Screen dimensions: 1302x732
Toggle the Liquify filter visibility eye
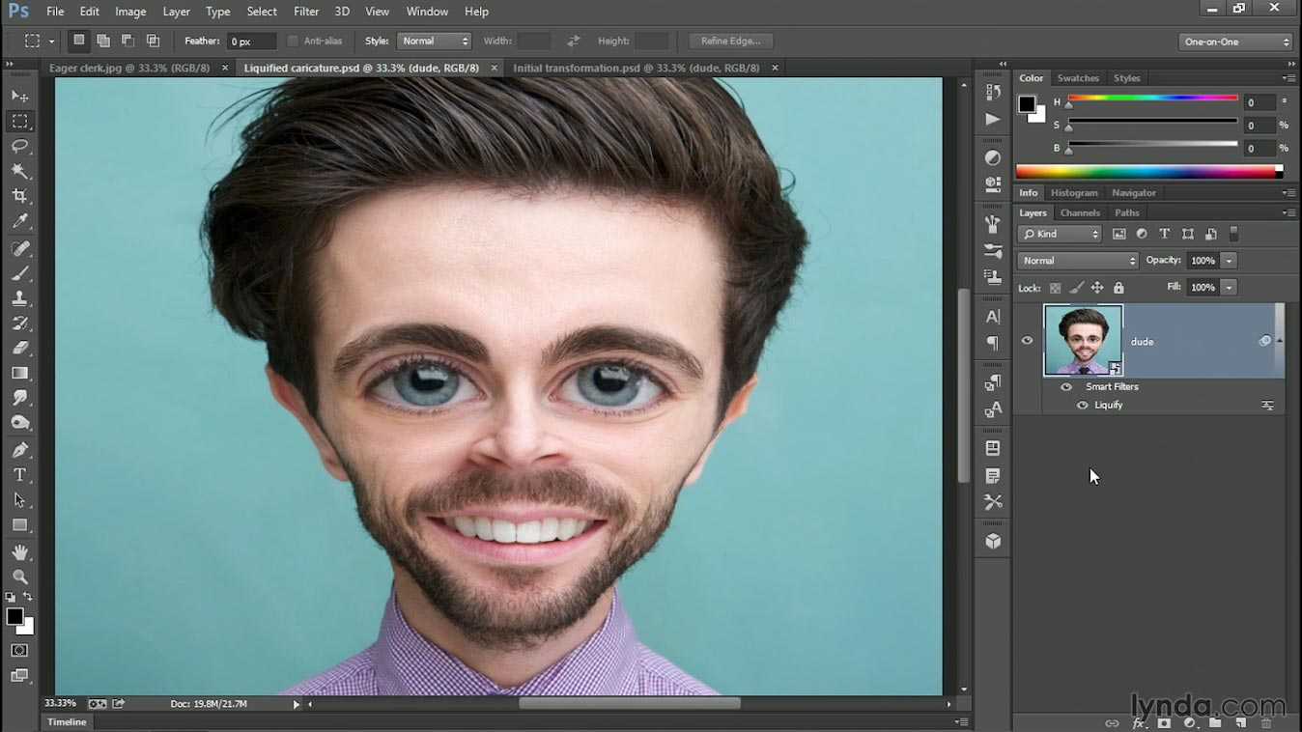click(x=1082, y=406)
